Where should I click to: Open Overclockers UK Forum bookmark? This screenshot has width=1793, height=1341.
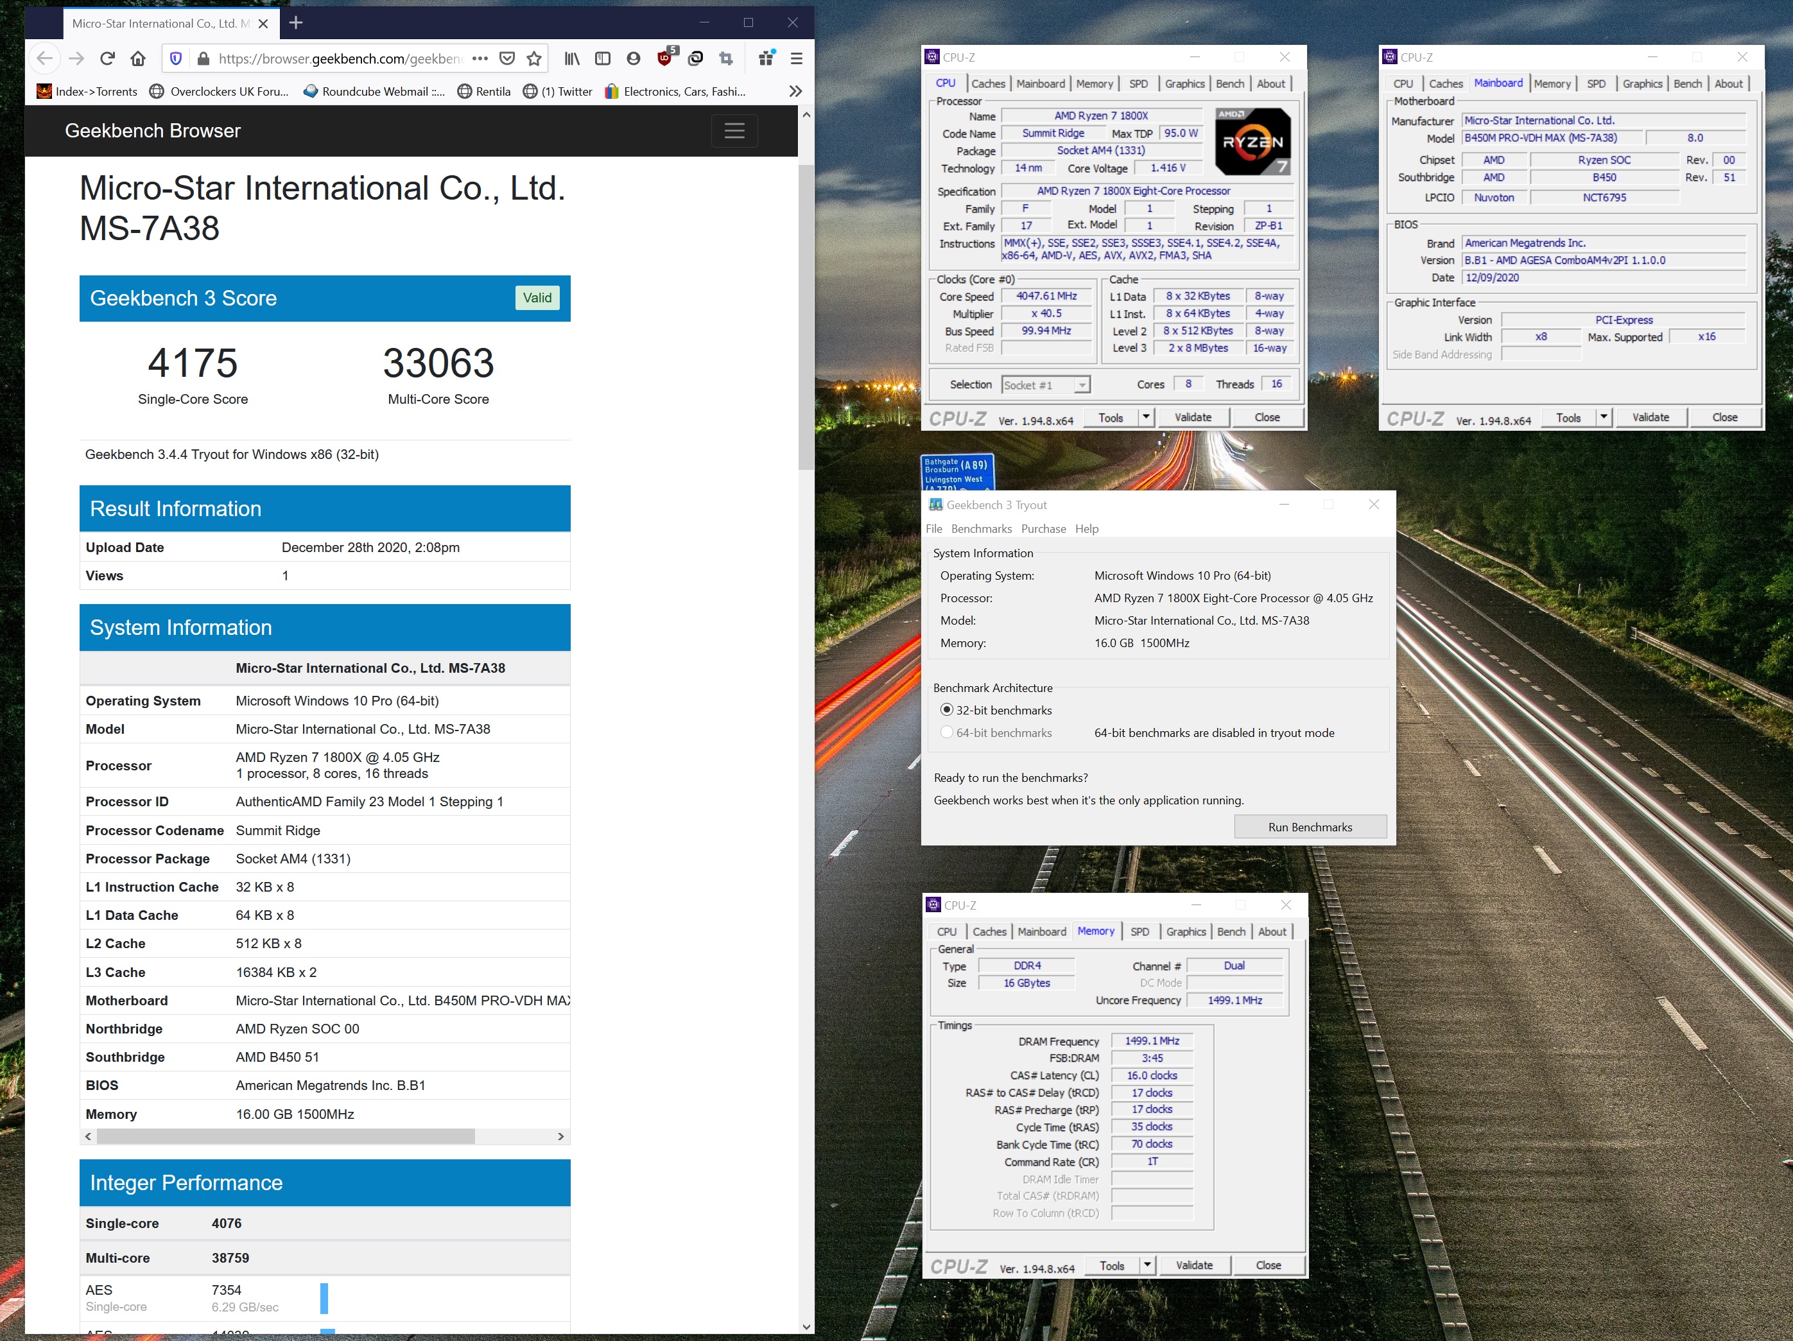pyautogui.click(x=219, y=92)
